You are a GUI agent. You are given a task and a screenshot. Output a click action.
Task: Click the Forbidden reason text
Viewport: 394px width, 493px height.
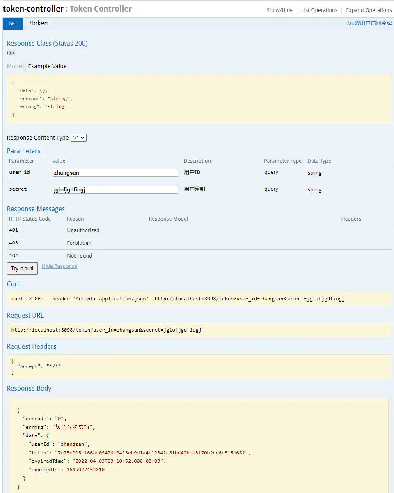pos(79,243)
